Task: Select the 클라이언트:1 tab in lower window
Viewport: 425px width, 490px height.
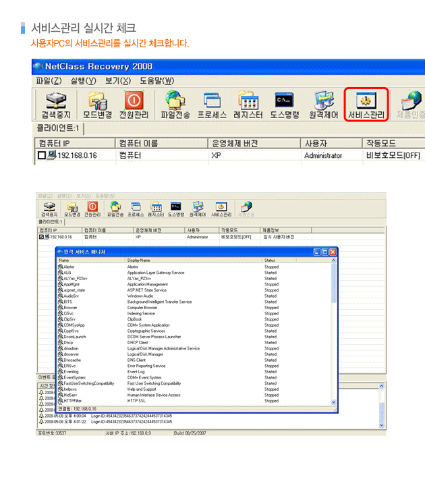Action: click(51, 222)
